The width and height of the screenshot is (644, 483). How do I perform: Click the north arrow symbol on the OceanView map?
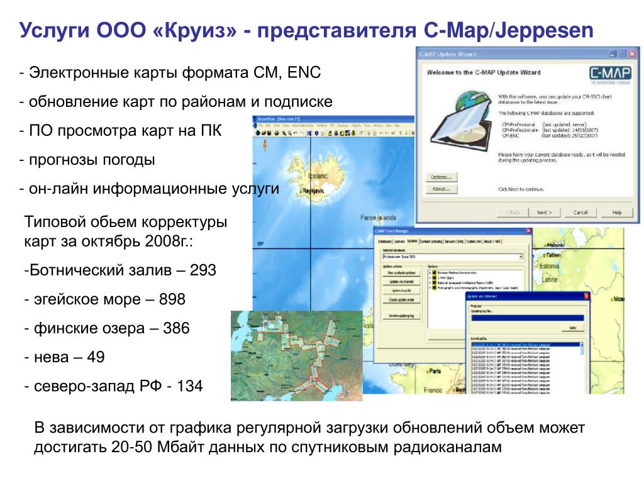pos(265,145)
